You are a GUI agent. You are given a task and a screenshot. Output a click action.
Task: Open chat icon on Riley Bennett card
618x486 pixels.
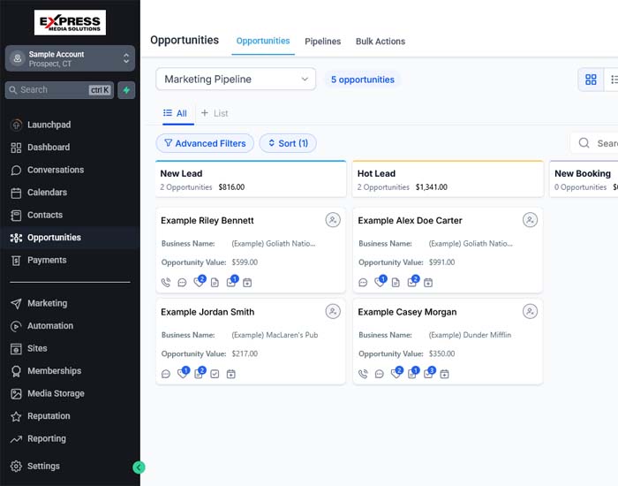pos(182,283)
